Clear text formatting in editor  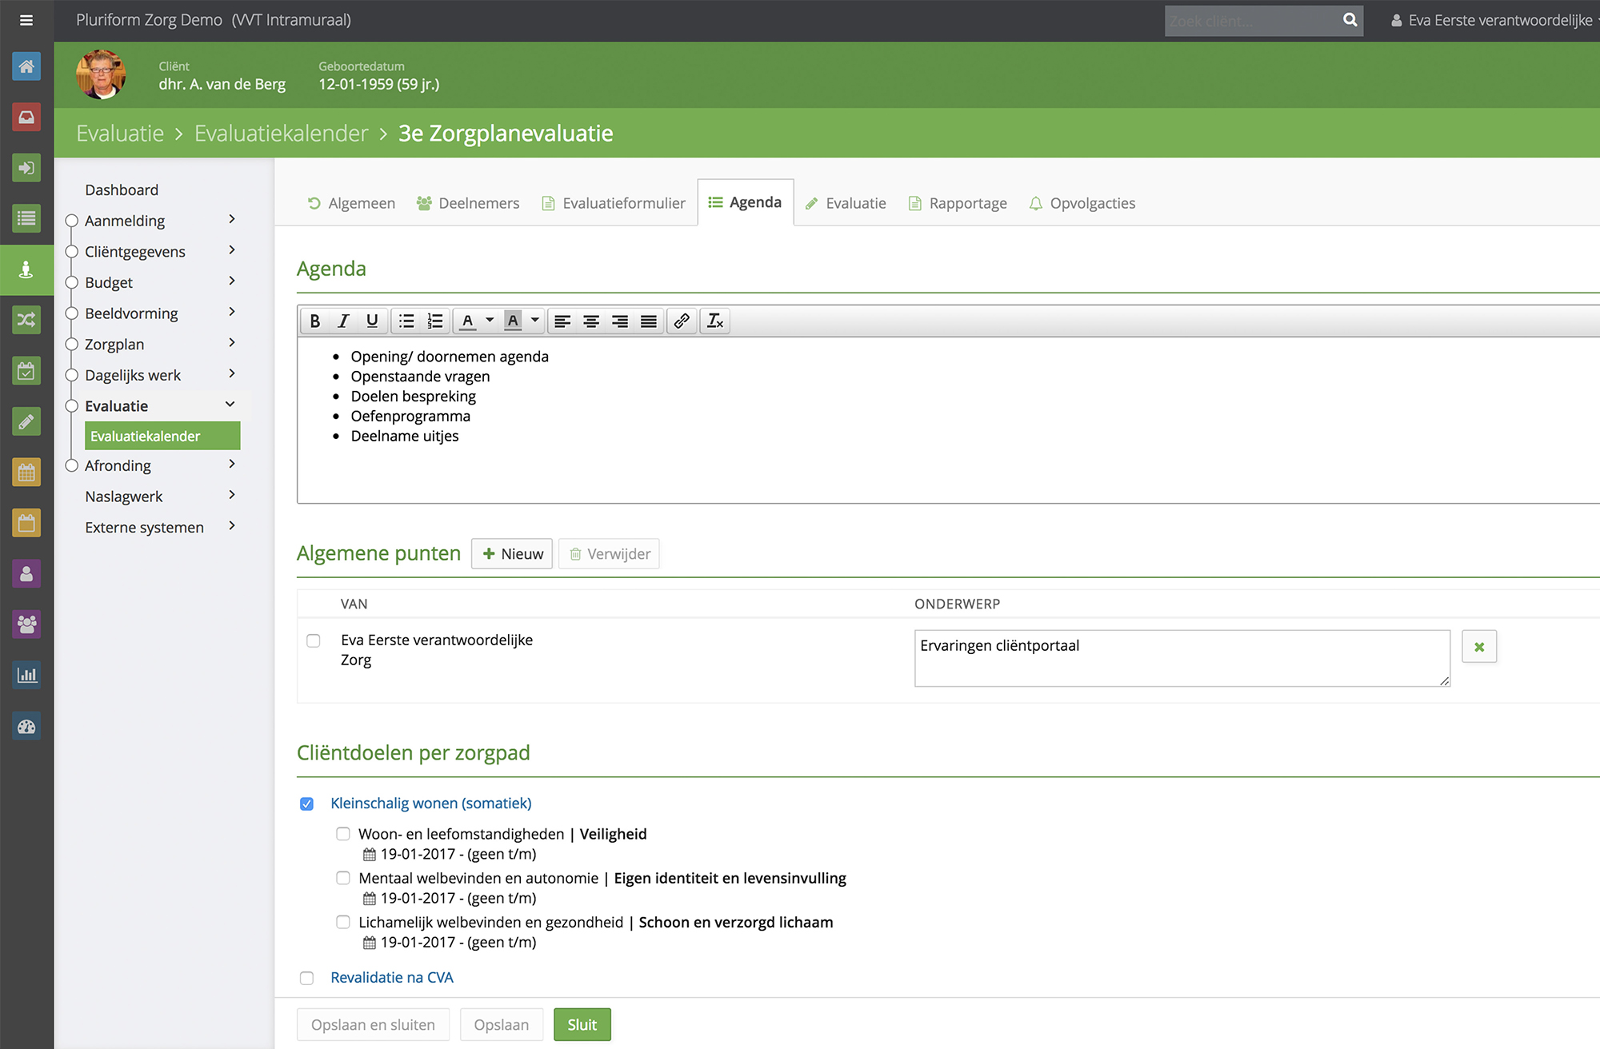715,321
